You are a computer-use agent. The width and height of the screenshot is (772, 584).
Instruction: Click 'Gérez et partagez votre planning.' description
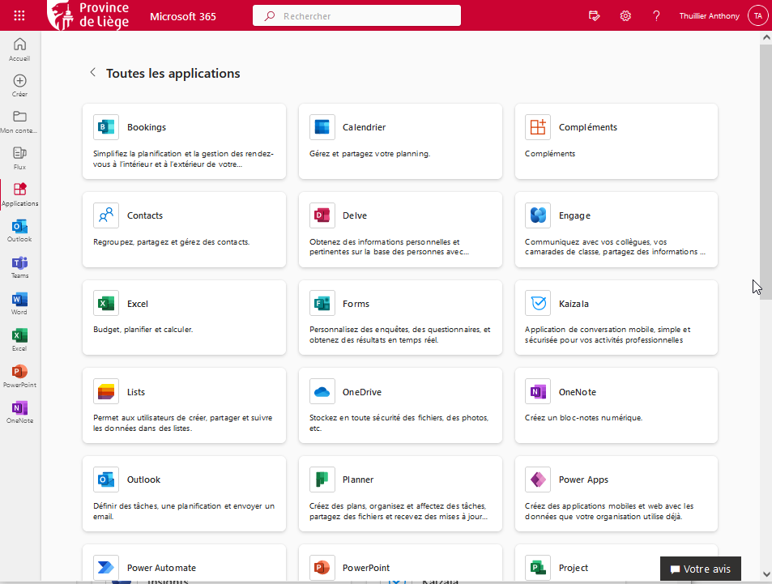coord(369,154)
